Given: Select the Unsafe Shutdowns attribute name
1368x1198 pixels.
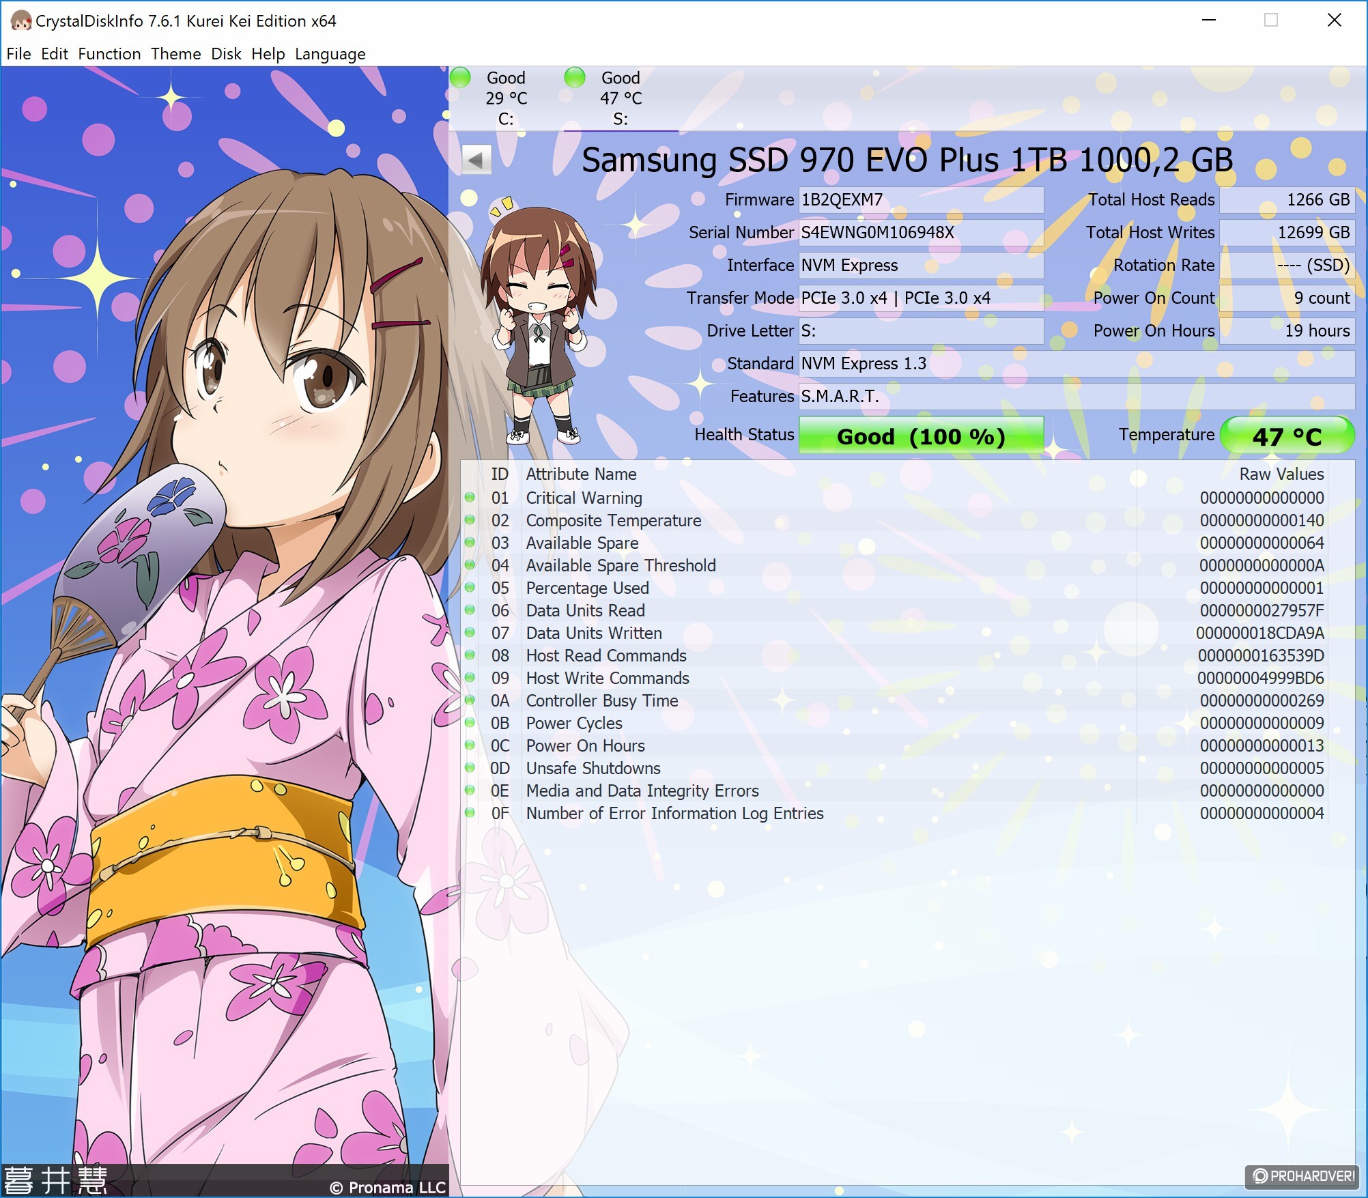Looking at the screenshot, I should [593, 768].
